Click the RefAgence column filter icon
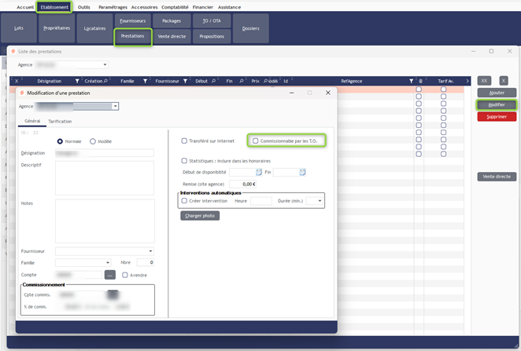521x351 pixels. click(x=411, y=81)
